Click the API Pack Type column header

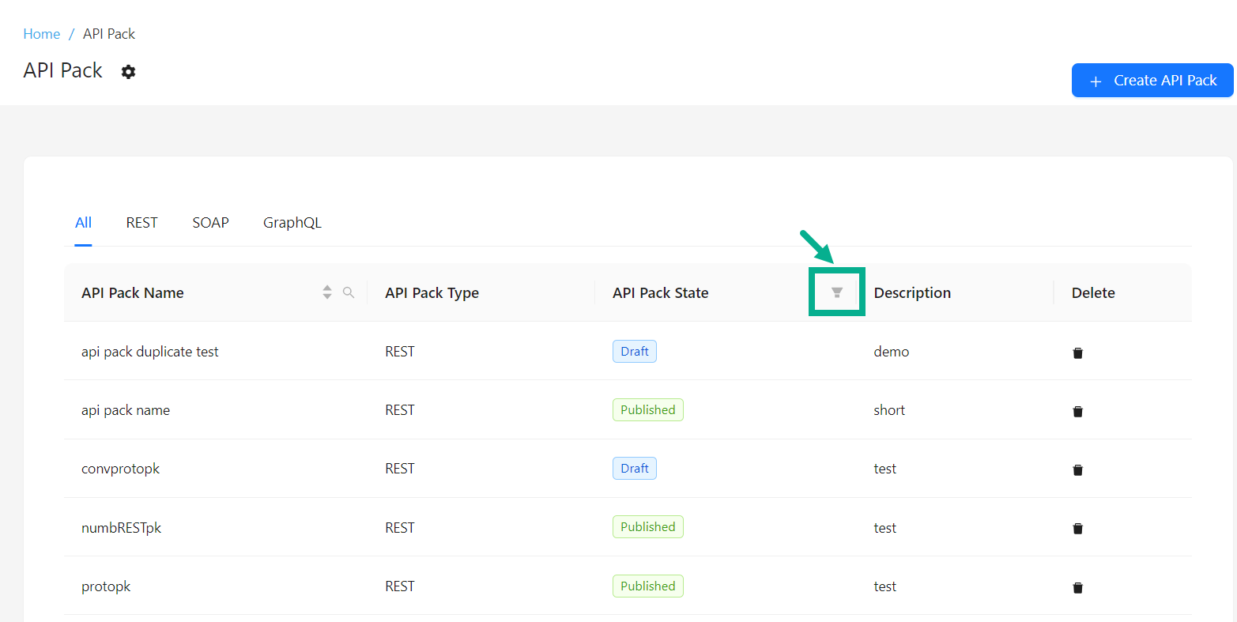pos(432,292)
